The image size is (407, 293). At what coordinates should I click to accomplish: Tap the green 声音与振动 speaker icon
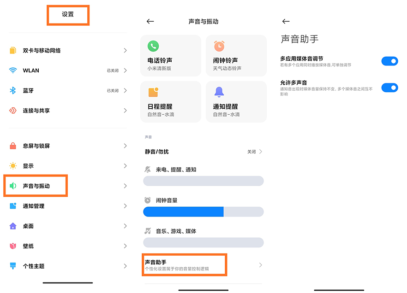point(13,186)
